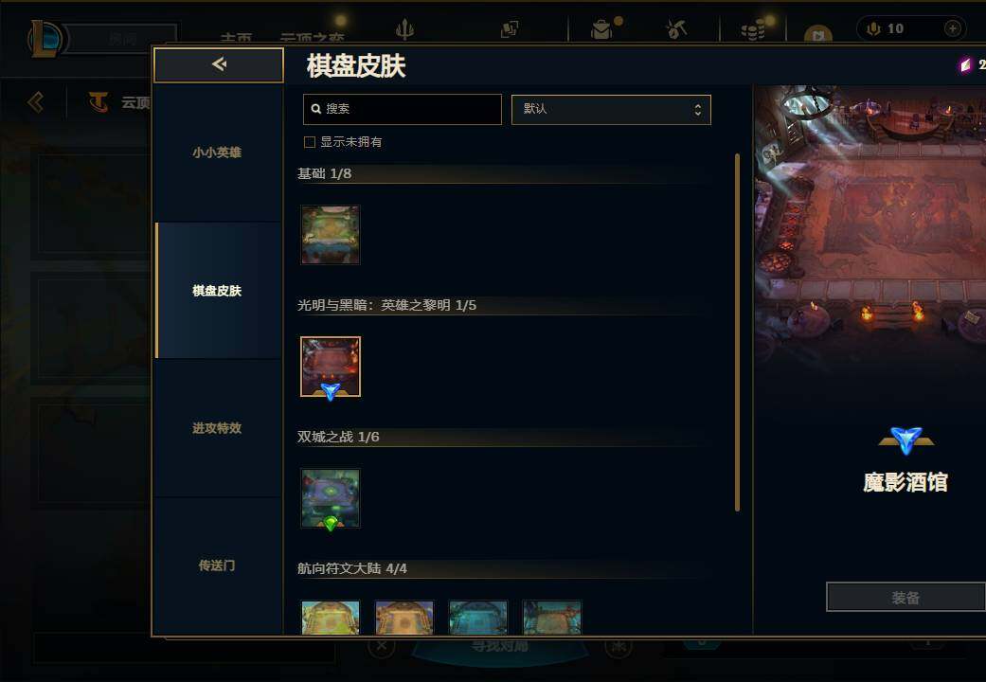Select the 传送门 tab
Image resolution: width=986 pixels, height=682 pixels.
[217, 565]
